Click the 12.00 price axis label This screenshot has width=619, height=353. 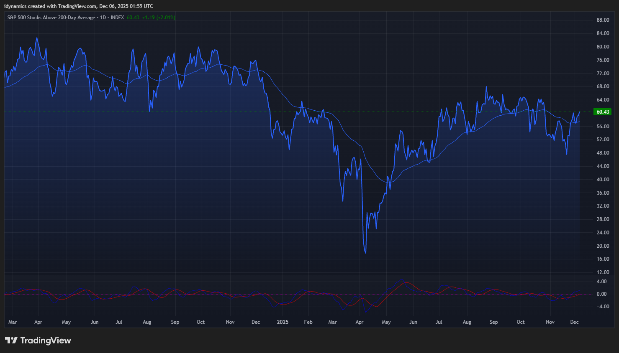tap(603, 272)
